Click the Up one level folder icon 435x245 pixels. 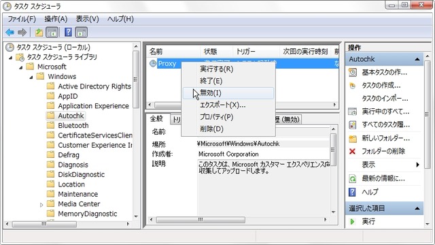[39, 33]
